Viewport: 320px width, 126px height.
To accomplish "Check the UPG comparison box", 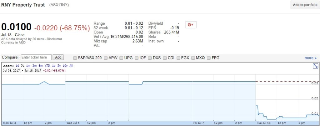I will pyautogui.click(x=122, y=58).
